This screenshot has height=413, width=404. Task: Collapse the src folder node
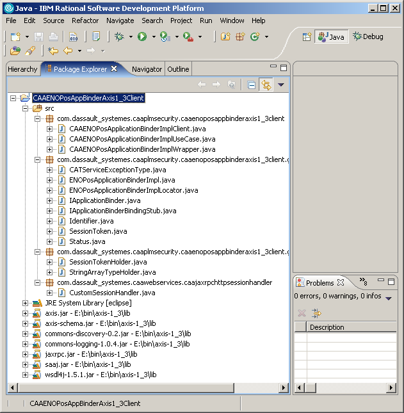(x=25, y=108)
